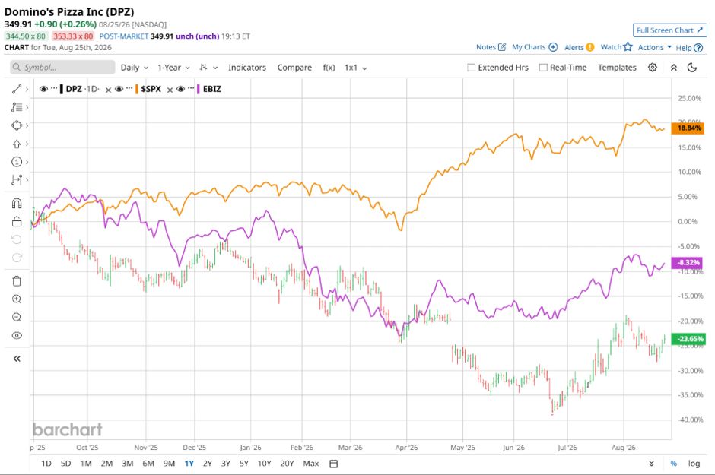Viewport: 715px width, 475px height.
Task: Click the Symbol search input field
Action: pos(62,68)
